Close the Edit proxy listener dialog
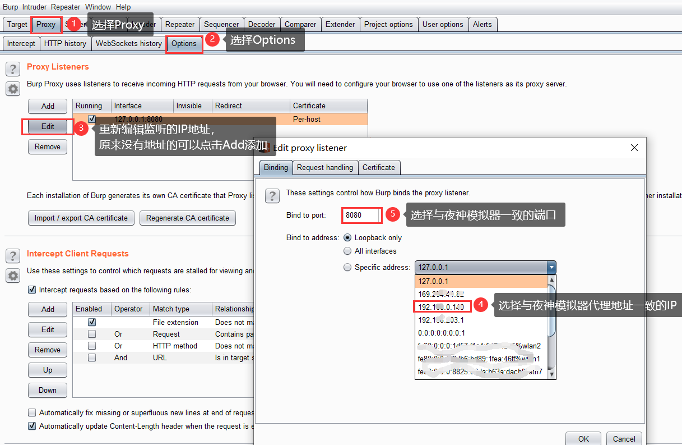Screen dimensions: 682x445 (634, 148)
